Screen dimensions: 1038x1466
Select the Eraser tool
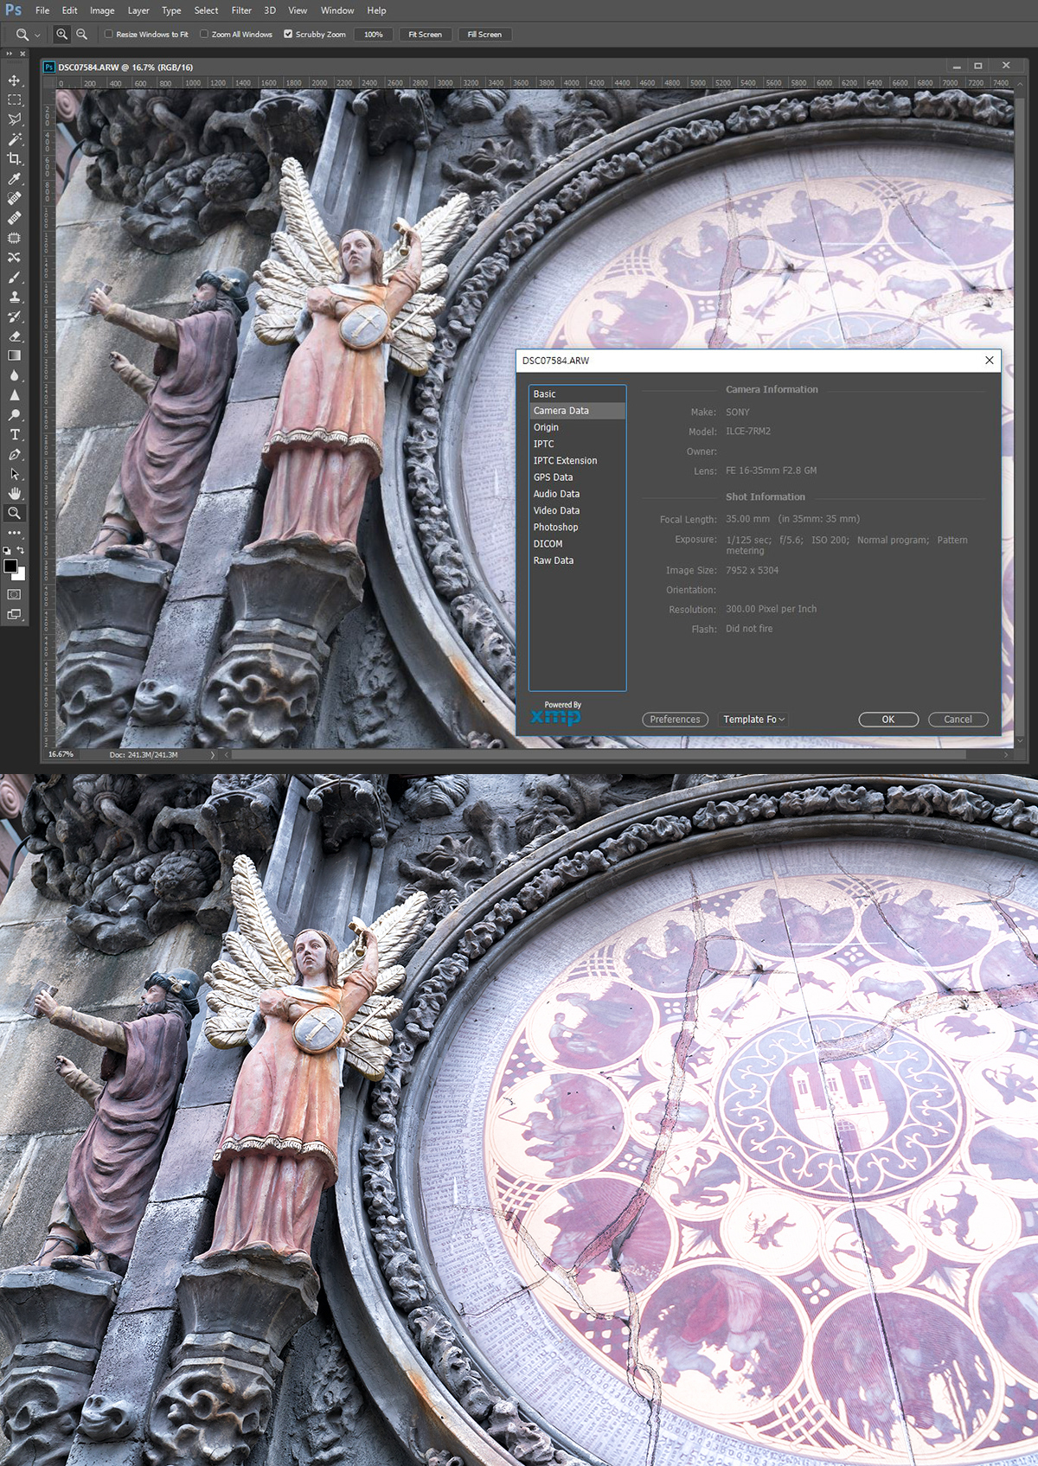pyautogui.click(x=14, y=336)
